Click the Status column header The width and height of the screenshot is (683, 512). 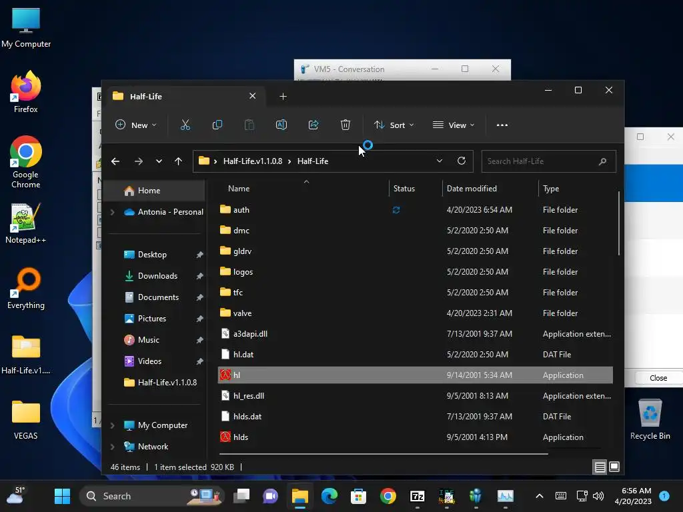(x=404, y=189)
